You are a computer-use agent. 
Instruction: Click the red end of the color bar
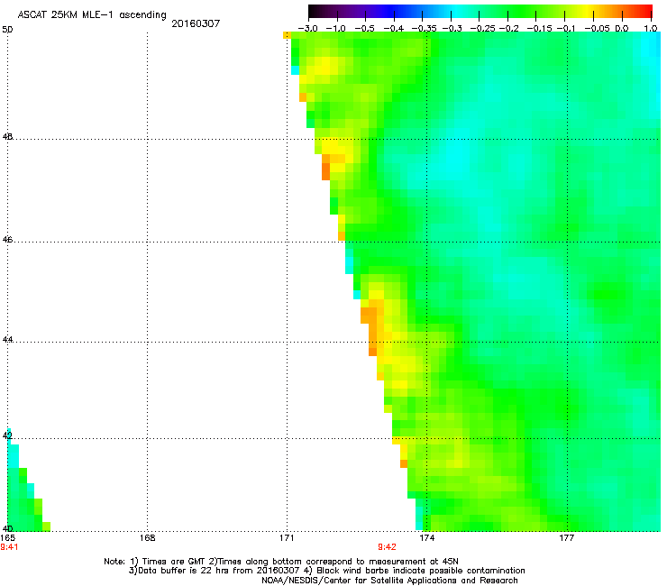[646, 11]
